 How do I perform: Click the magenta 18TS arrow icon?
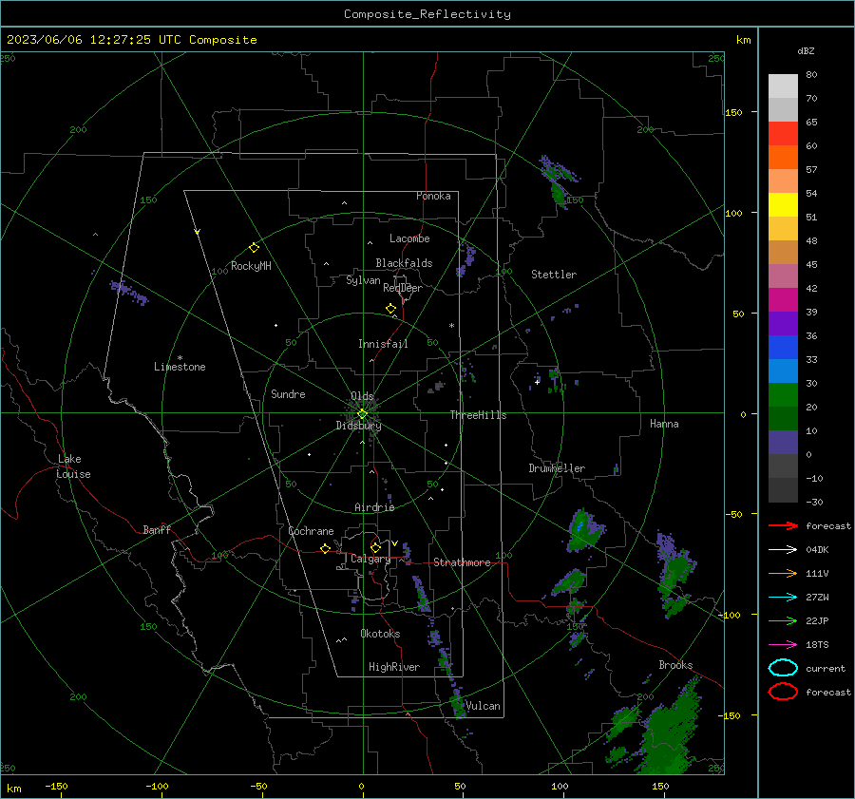click(x=783, y=645)
